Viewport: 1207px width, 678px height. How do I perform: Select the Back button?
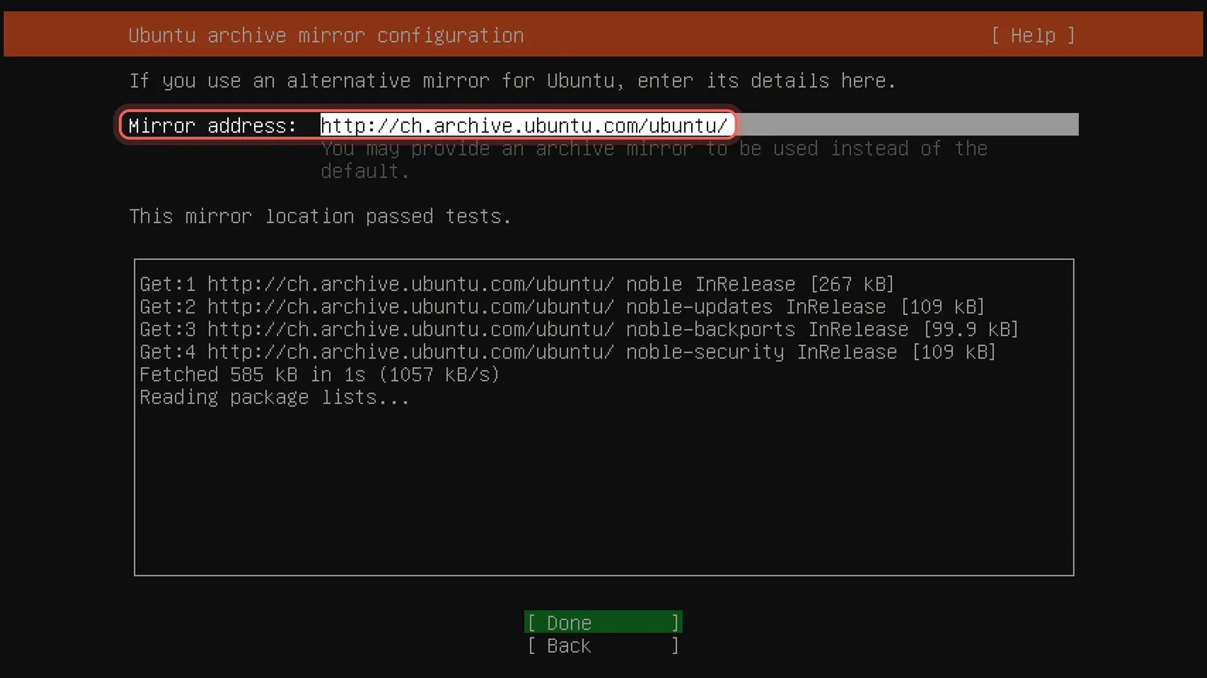click(x=603, y=646)
